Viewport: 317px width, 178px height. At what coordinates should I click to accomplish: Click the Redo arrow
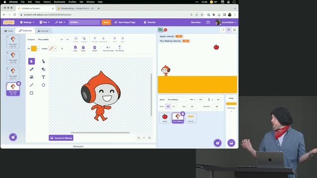[67, 40]
